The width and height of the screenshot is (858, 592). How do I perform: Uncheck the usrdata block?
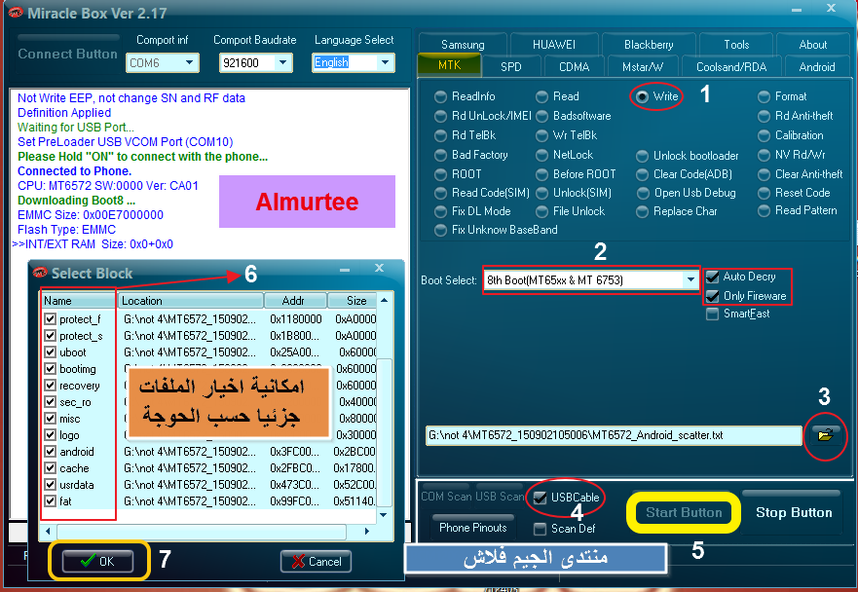[51, 485]
